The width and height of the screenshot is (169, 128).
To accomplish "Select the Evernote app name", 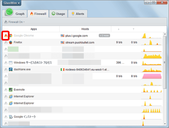I will point(19,90).
